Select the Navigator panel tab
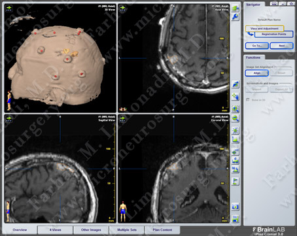 [x=253, y=5]
